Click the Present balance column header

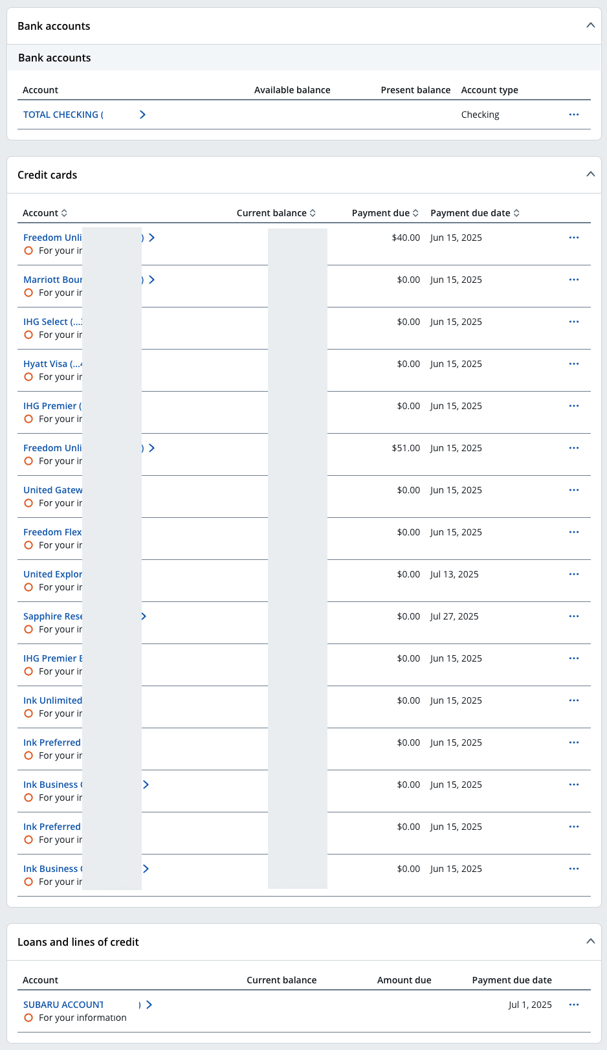415,90
